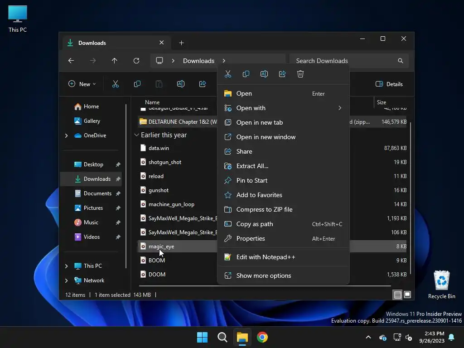Choose Open from the context menu
Image resolution: width=464 pixels, height=348 pixels.
pyautogui.click(x=283, y=93)
